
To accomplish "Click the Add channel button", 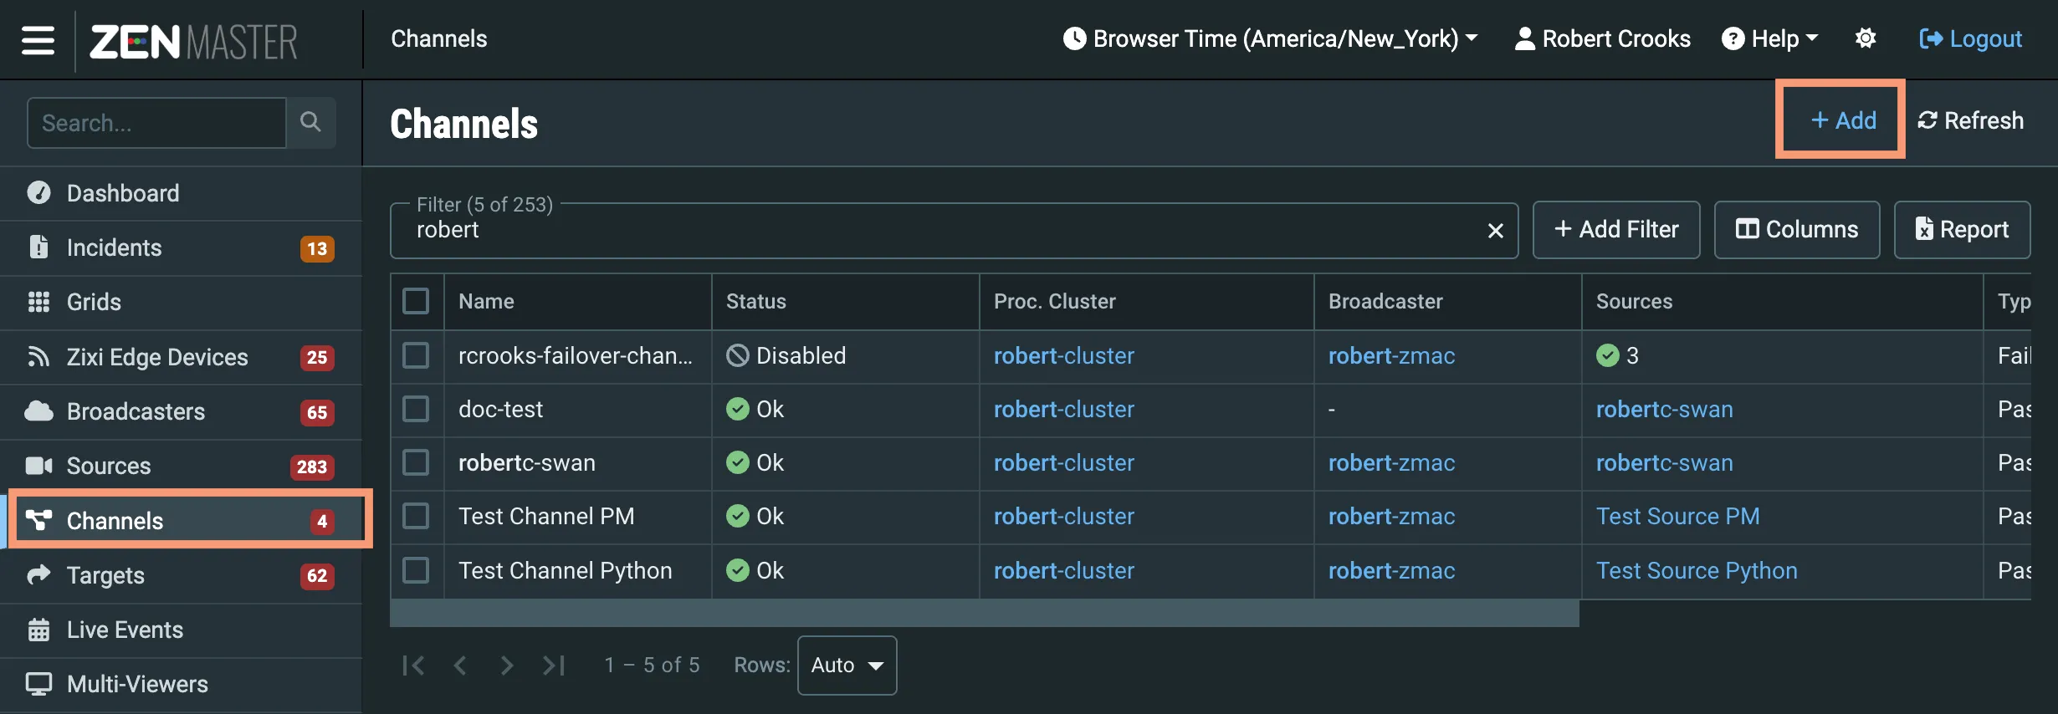I will (1842, 120).
